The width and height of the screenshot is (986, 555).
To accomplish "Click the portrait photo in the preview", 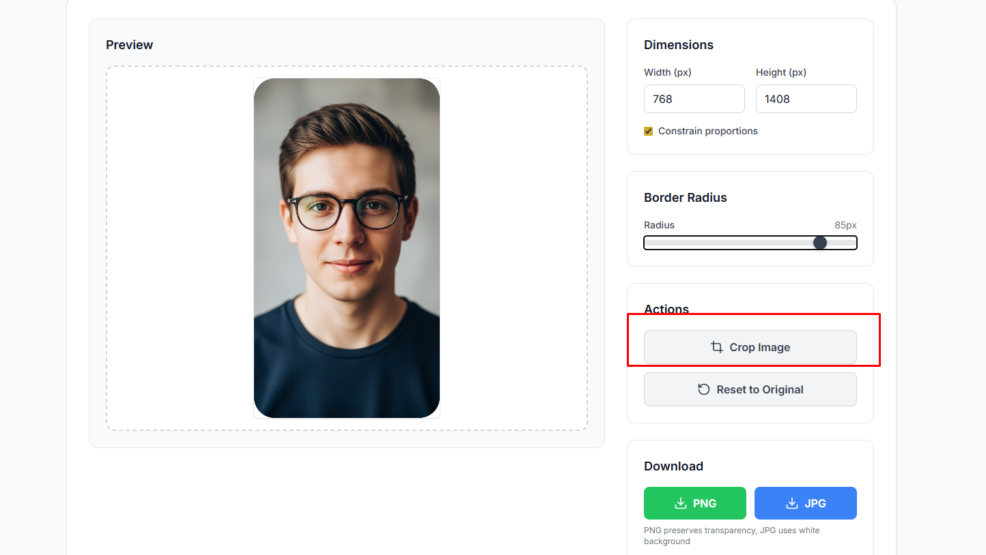I will [x=347, y=248].
